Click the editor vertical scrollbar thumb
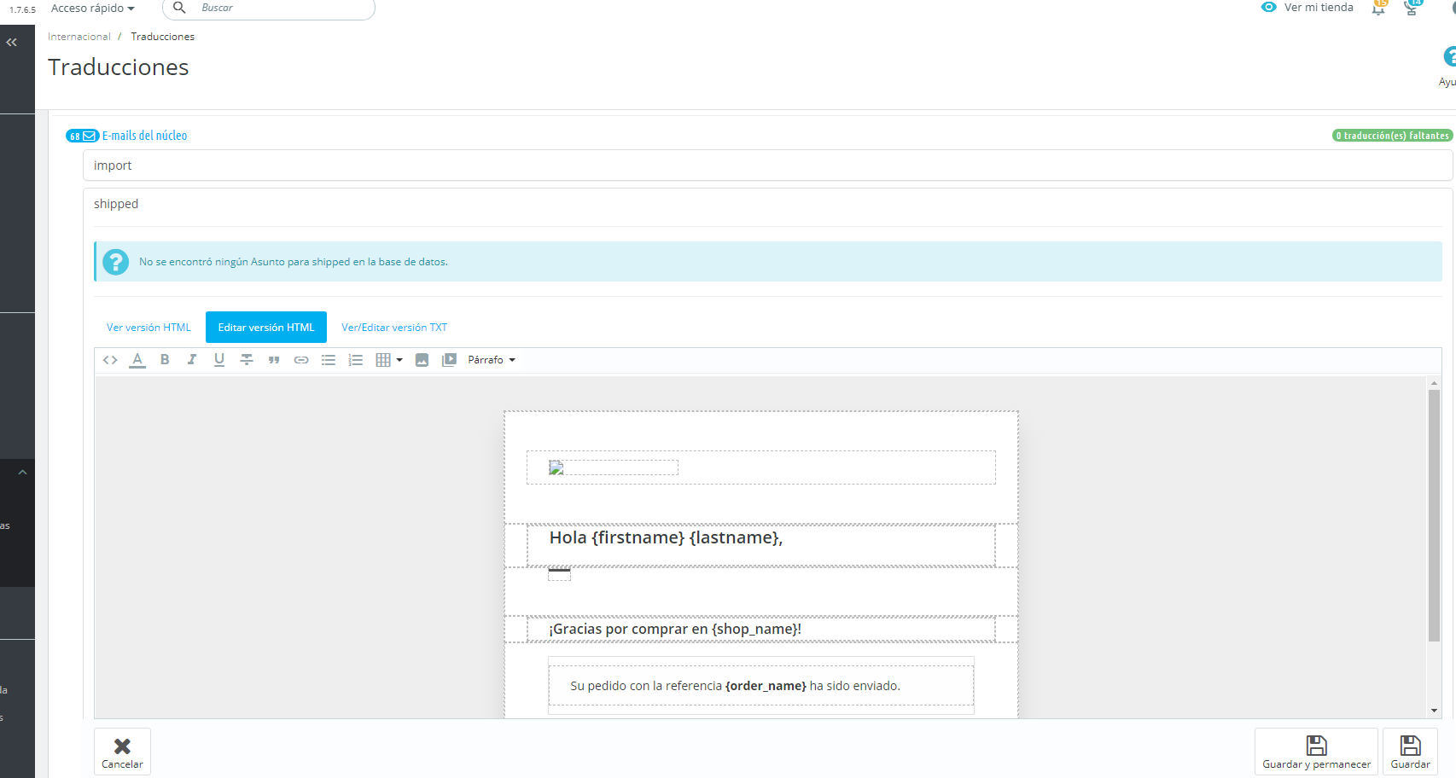This screenshot has height=778, width=1456. click(x=1434, y=515)
